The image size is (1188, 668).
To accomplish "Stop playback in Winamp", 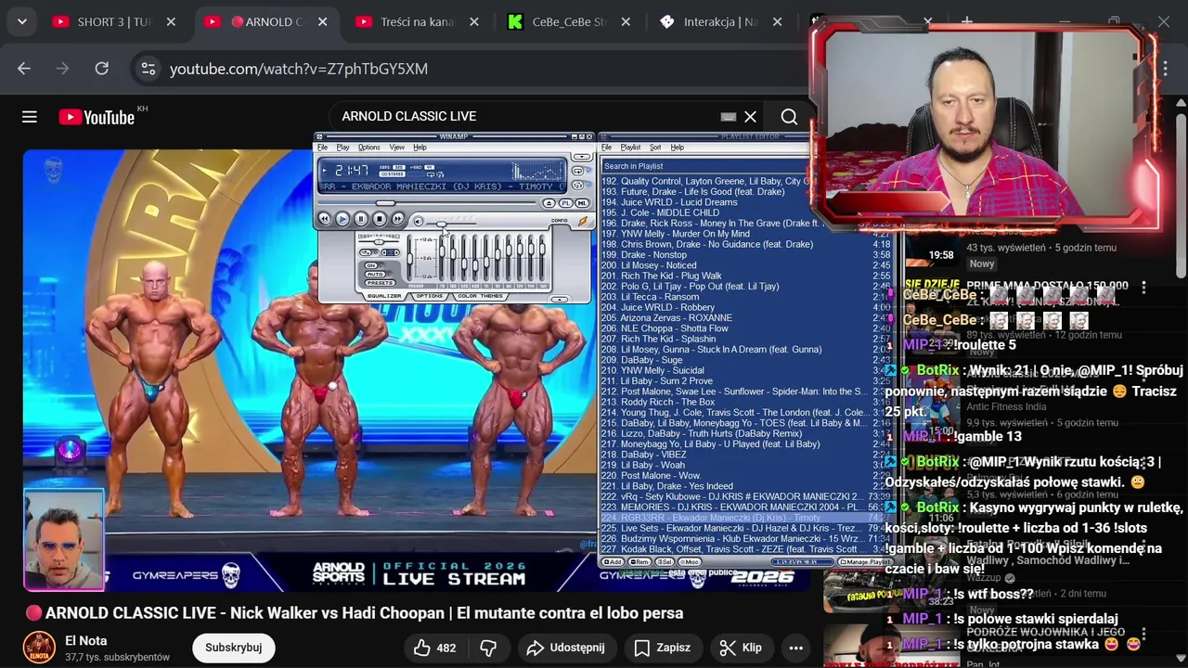I will point(380,219).
